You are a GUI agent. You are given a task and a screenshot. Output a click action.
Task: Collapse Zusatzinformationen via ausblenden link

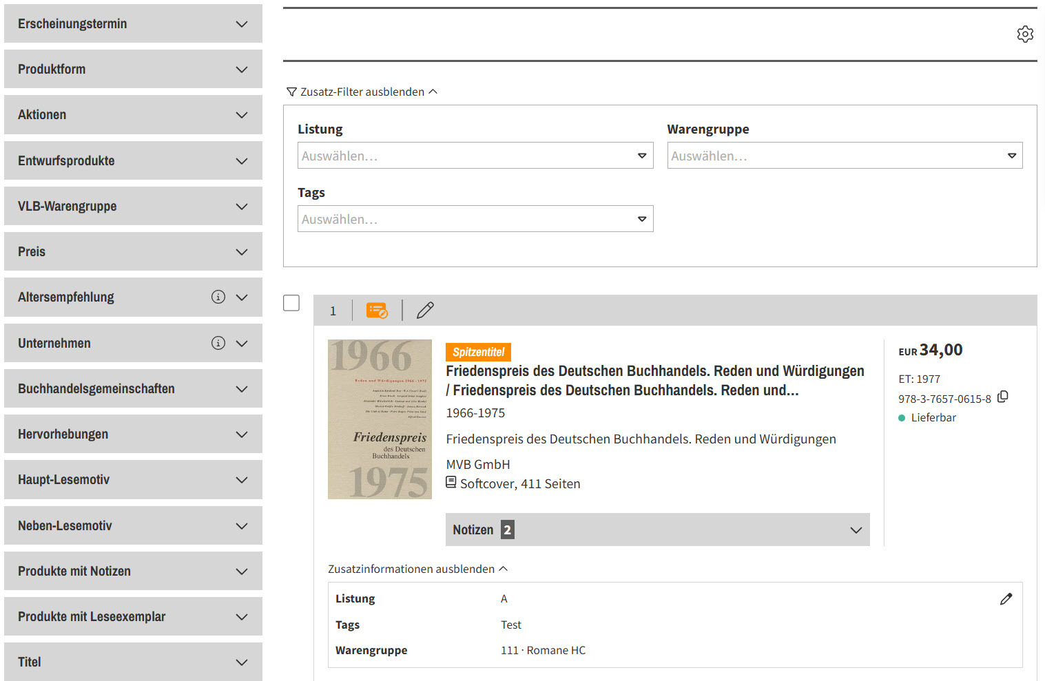click(417, 569)
